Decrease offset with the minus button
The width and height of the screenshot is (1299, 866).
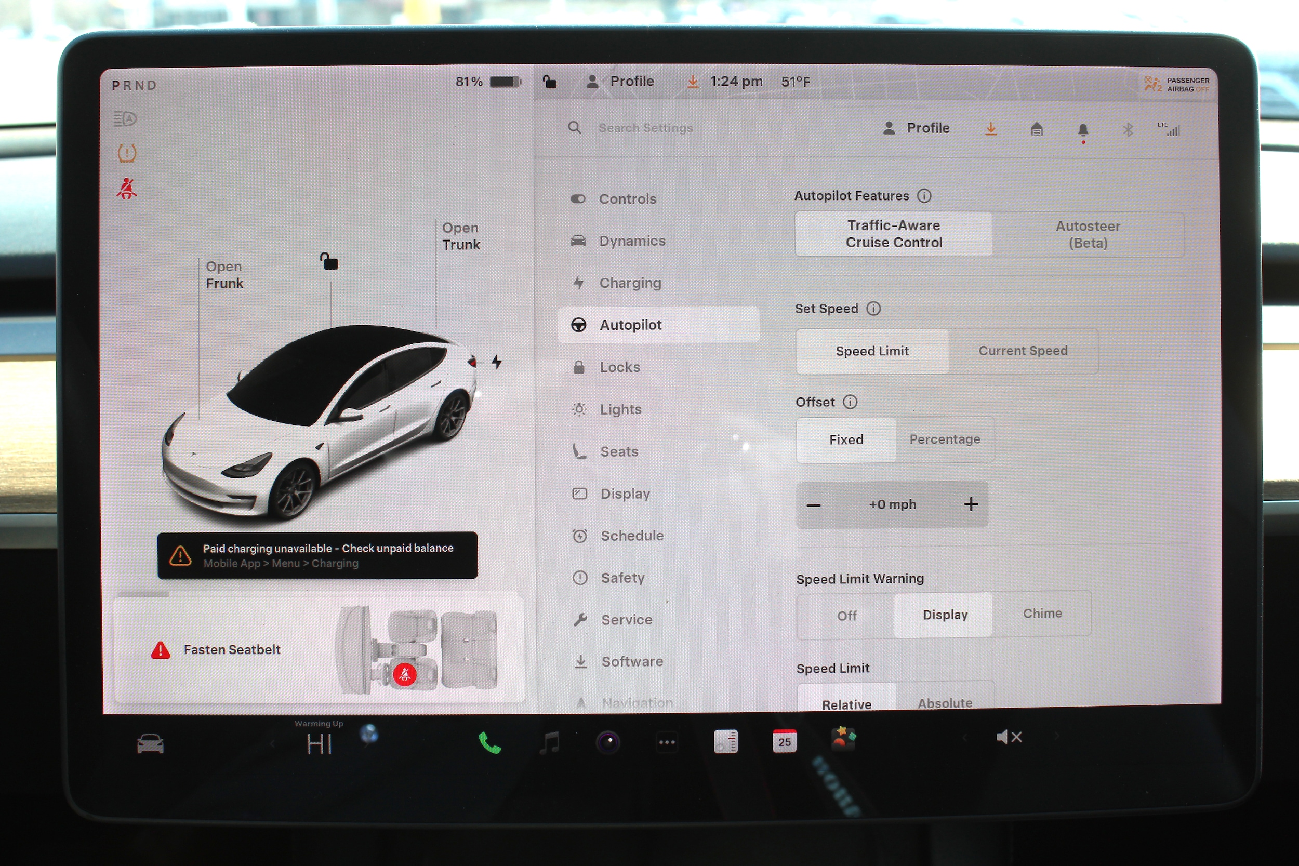pos(814,505)
